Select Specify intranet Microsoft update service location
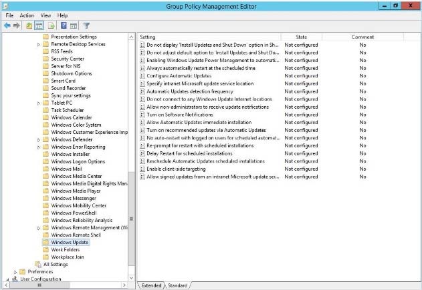The width and height of the screenshot is (422, 290). pyautogui.click(x=200, y=84)
